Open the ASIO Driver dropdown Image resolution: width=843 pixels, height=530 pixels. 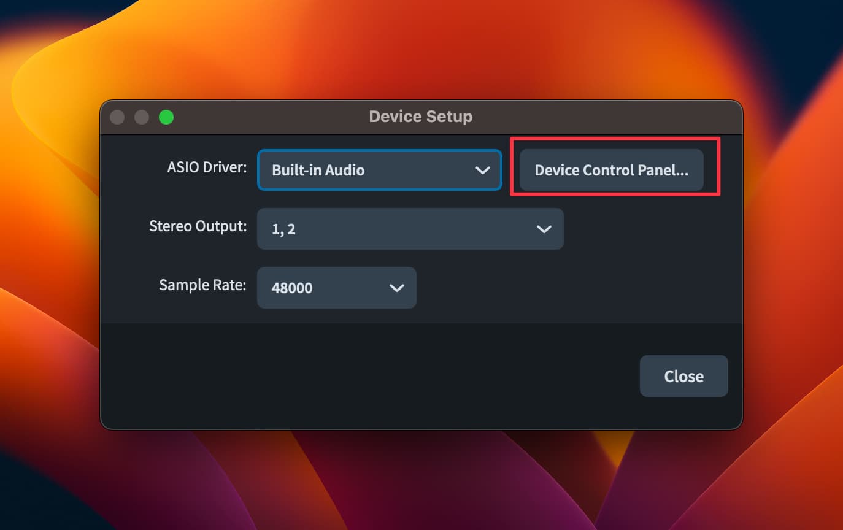pos(380,170)
